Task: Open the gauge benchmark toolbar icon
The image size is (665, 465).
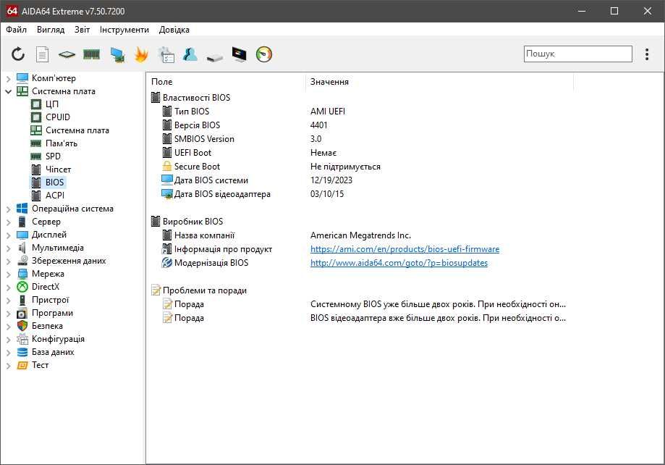Action: click(264, 54)
